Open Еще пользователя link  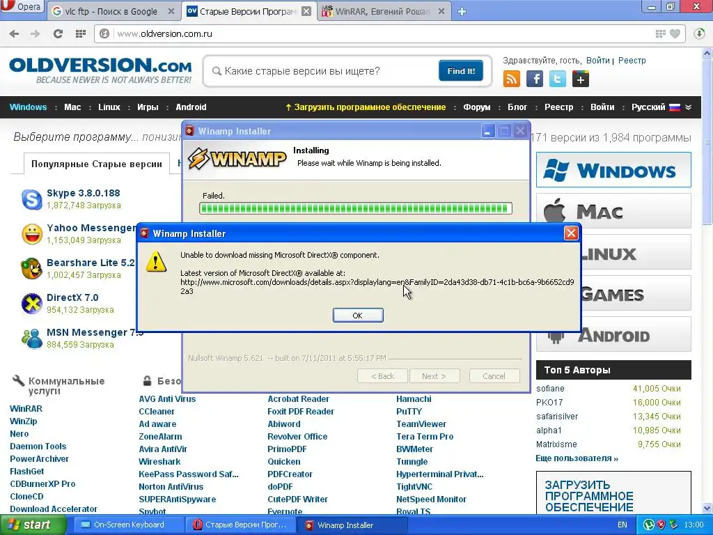[x=577, y=458]
